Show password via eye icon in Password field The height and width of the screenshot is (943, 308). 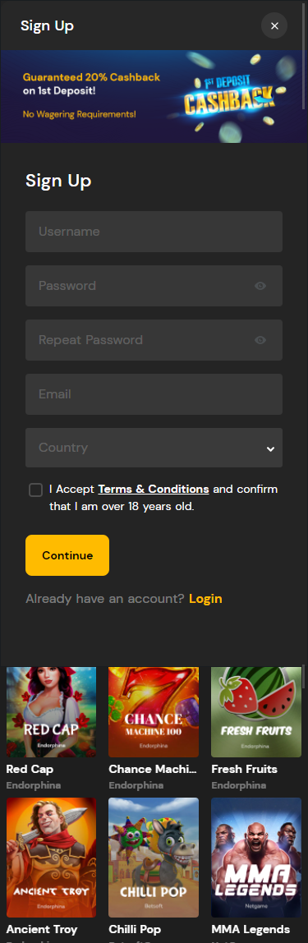point(260,286)
